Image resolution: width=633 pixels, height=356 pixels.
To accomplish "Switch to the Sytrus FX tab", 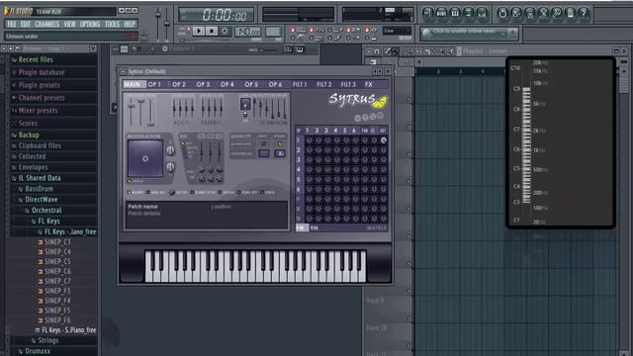I will (369, 84).
